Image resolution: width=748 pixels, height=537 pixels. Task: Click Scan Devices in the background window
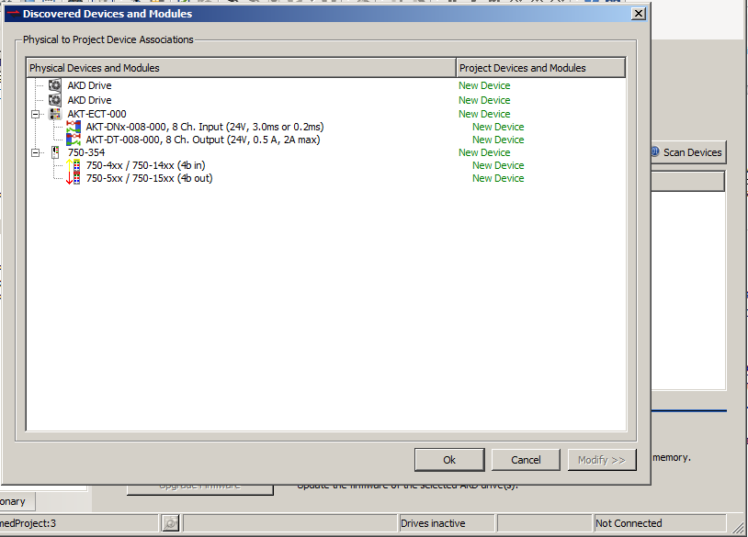pos(688,152)
